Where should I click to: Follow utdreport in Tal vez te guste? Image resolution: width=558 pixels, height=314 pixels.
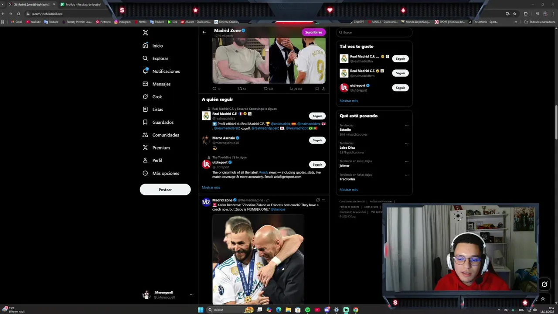point(400,88)
